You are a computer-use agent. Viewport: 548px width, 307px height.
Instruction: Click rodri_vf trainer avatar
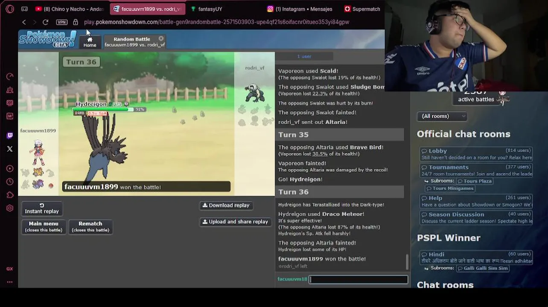[255, 93]
